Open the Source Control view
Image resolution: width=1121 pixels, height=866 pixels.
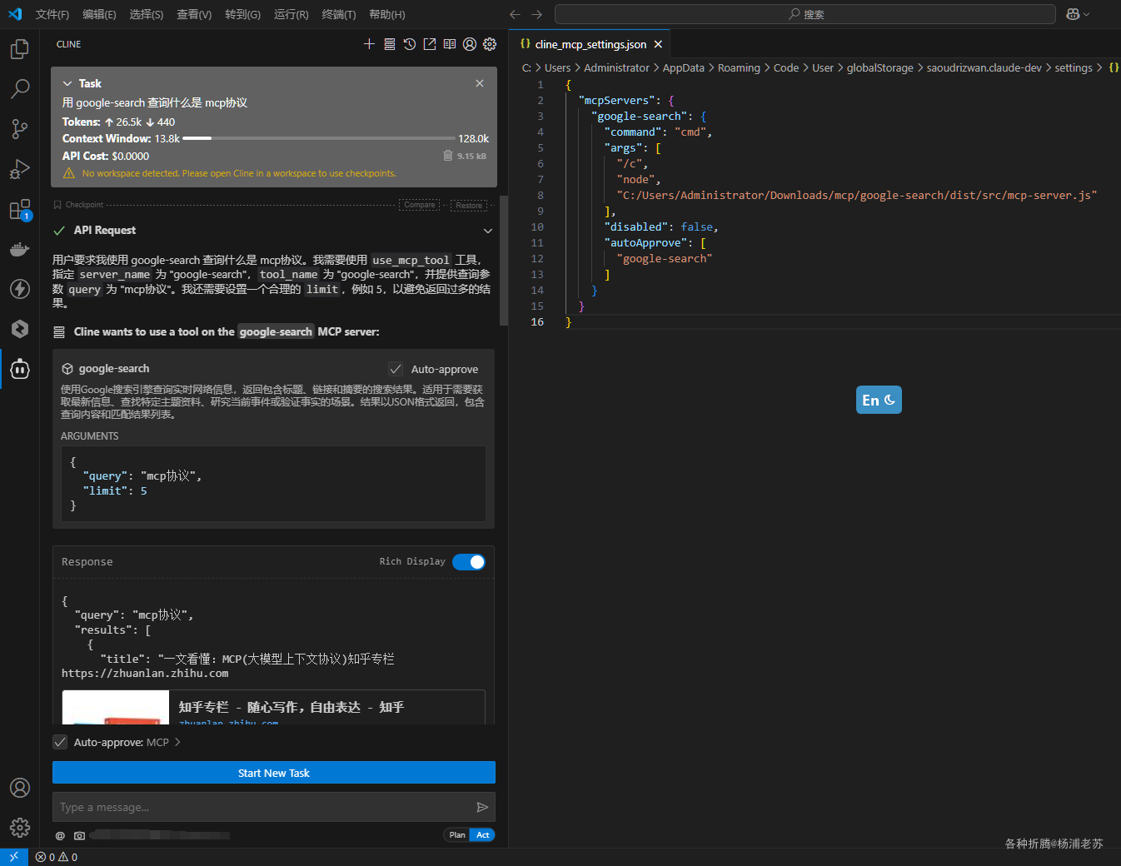tap(19, 129)
